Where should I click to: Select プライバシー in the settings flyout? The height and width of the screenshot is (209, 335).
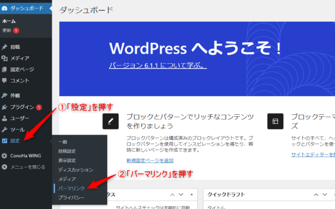point(71,198)
